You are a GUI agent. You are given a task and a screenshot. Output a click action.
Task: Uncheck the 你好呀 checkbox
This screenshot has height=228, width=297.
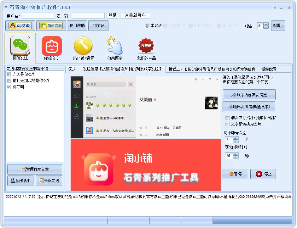9,87
